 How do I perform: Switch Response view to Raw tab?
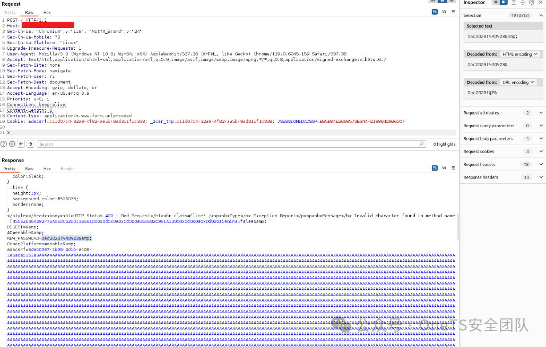coord(29,168)
